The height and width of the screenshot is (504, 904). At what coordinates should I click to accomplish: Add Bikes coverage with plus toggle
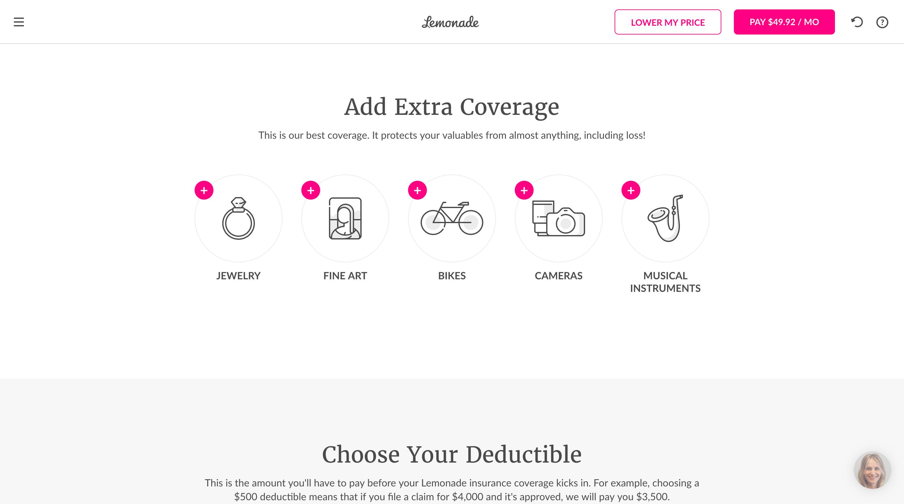tap(417, 190)
